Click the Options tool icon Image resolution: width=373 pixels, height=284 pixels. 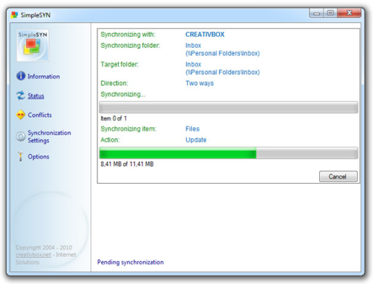(x=21, y=156)
